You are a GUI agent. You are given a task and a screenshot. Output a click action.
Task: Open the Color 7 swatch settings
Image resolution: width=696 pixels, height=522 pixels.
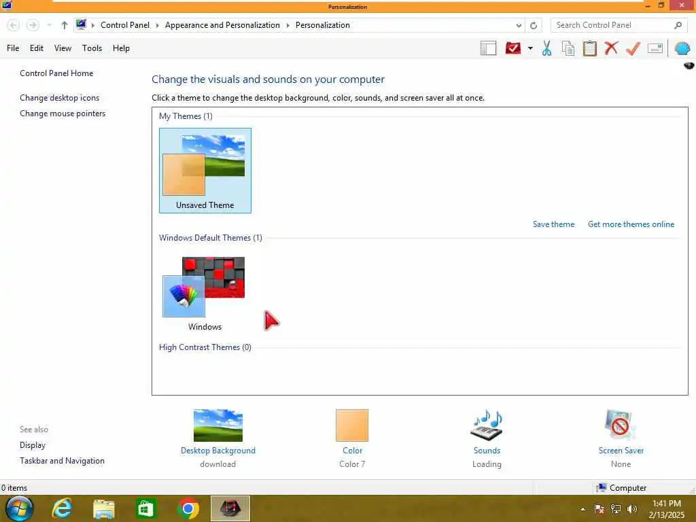(352, 425)
